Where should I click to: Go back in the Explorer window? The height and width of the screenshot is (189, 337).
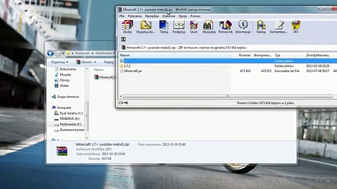click(51, 54)
